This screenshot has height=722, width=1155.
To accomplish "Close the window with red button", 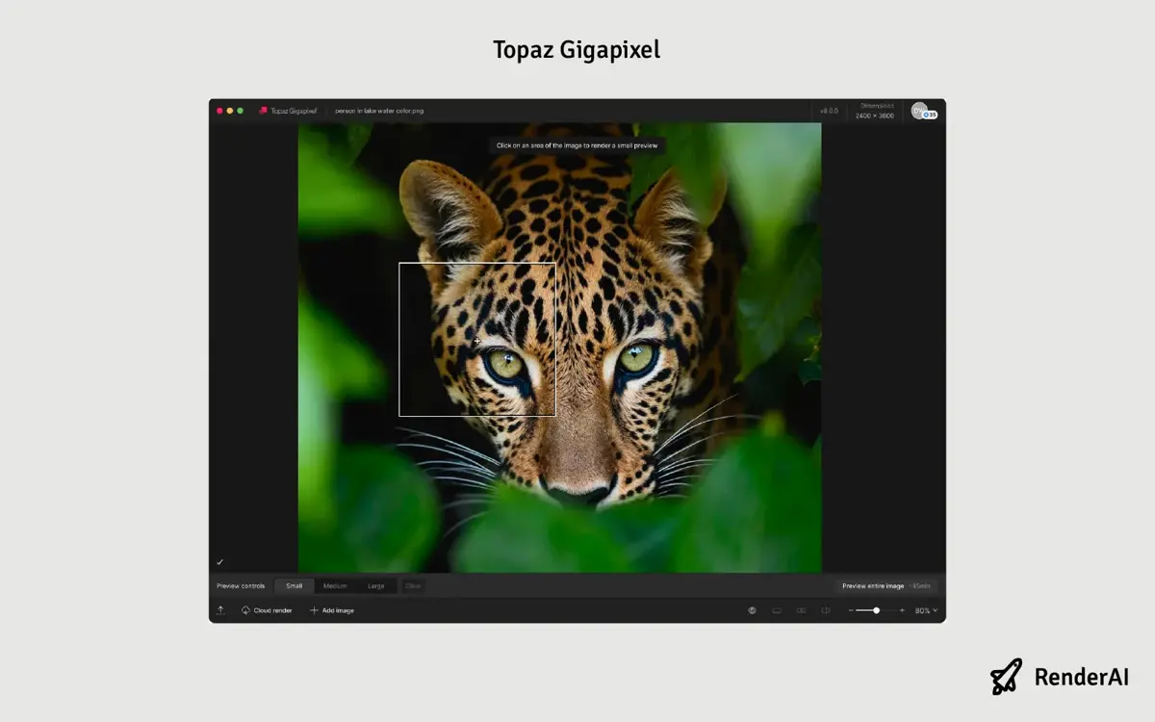I will click(x=219, y=111).
